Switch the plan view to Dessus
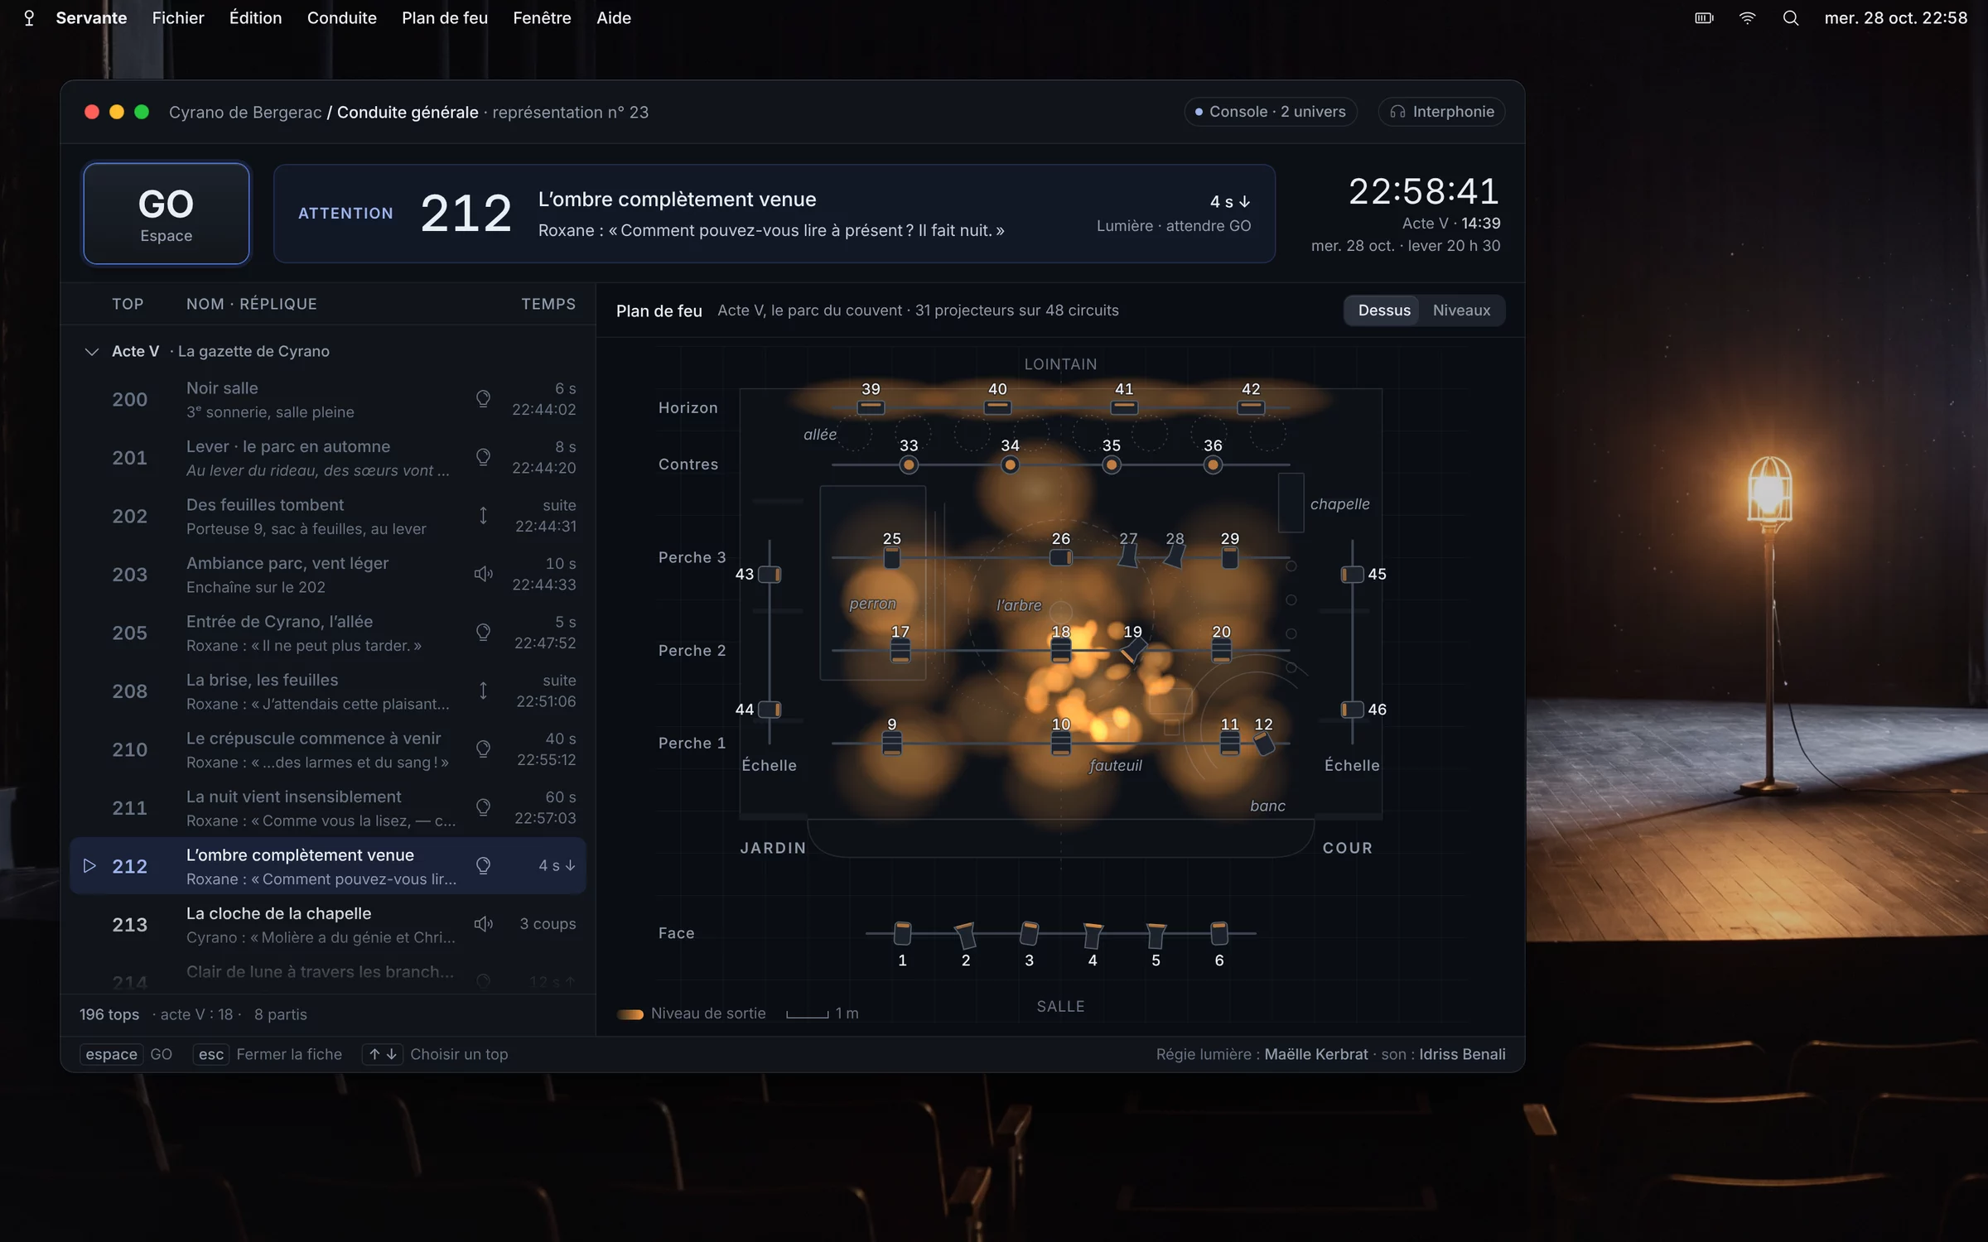This screenshot has height=1242, width=1988. click(1383, 310)
